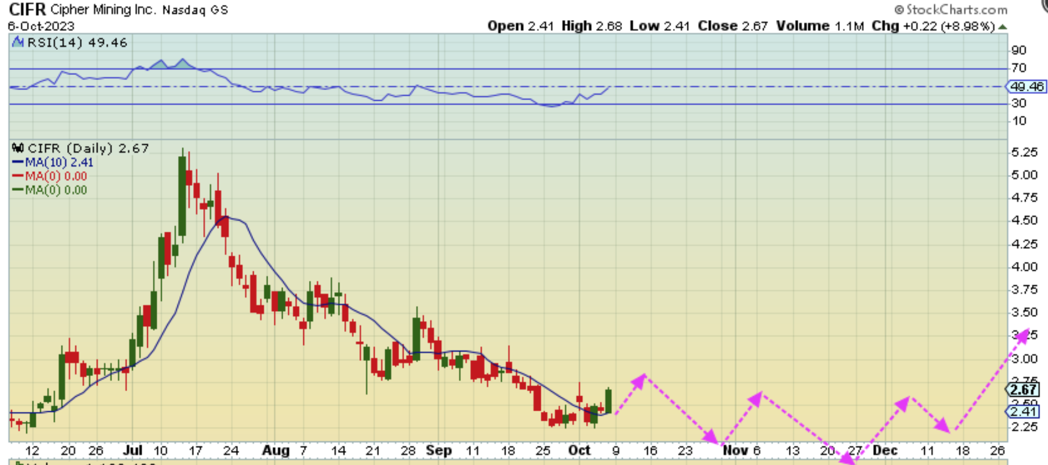Select the blue MA(10) legend line swatch
The width and height of the screenshot is (1048, 465).
17,162
